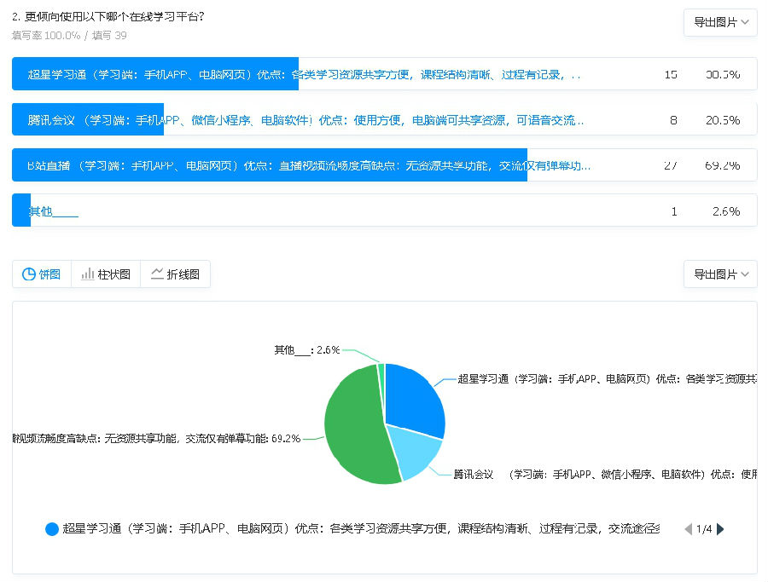Viewport: 768px width, 582px height.
Task: Go to previous legend page arrow
Action: point(689,529)
